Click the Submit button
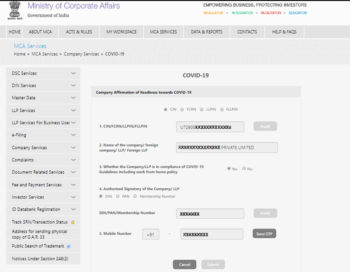 point(213,265)
